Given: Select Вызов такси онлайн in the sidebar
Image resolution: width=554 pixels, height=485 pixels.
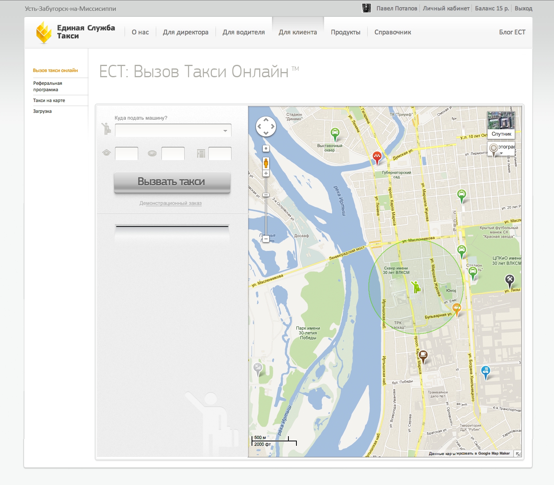Looking at the screenshot, I should pyautogui.click(x=55, y=70).
